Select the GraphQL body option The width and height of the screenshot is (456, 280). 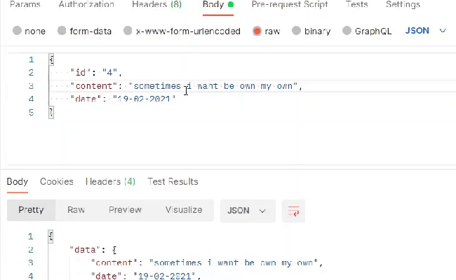347,31
